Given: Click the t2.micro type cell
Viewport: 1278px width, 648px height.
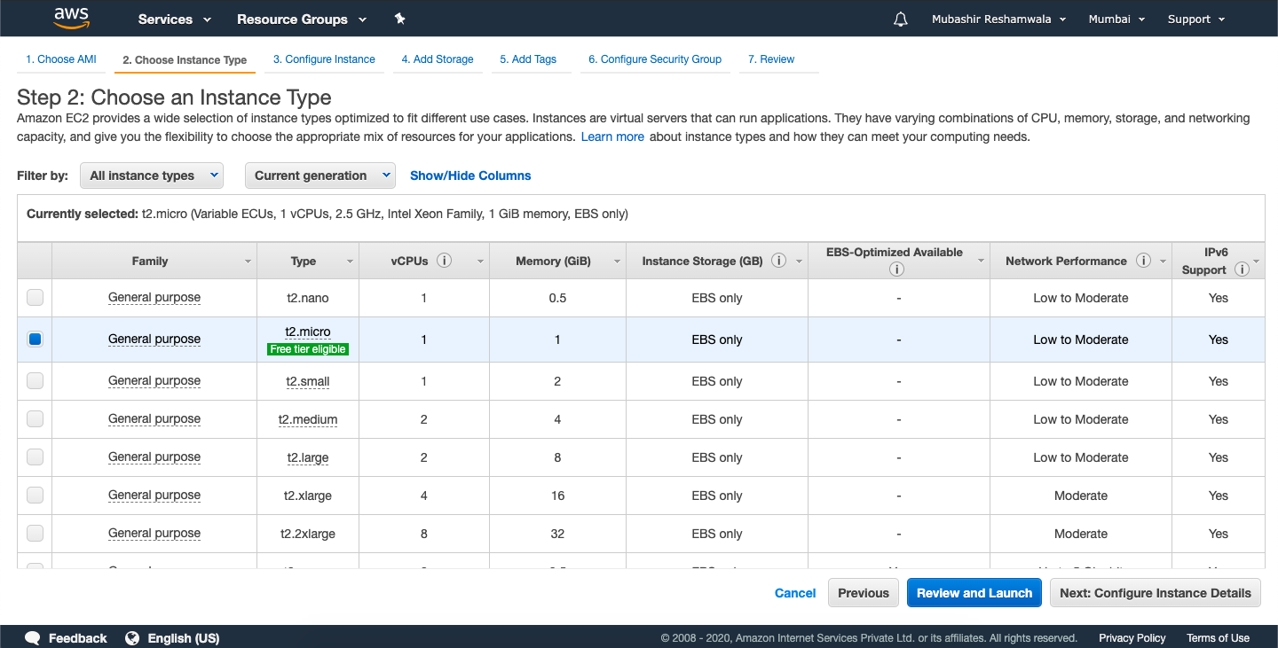Looking at the screenshot, I should [308, 332].
